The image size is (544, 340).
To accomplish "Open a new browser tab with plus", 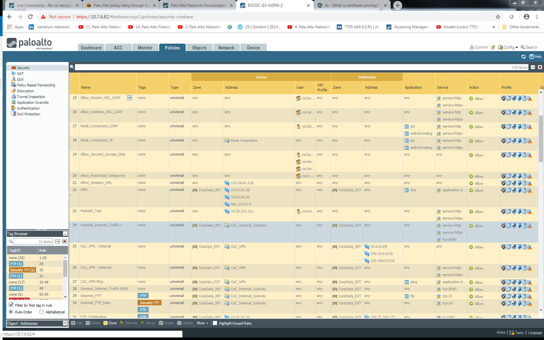I will 398,5.
